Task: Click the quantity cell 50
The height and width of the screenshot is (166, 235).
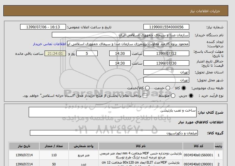Action: point(54,164)
